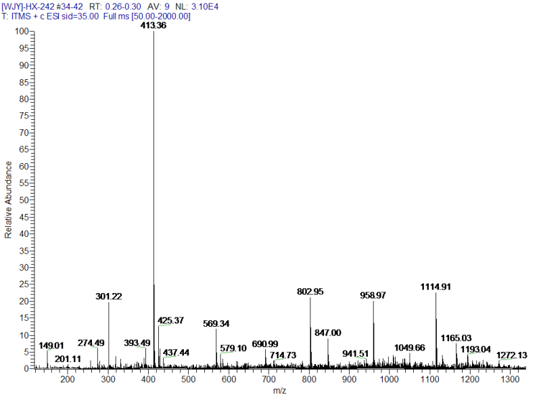Select the sample name [WJY]-HX-242 #34-42

(x=42, y=7)
